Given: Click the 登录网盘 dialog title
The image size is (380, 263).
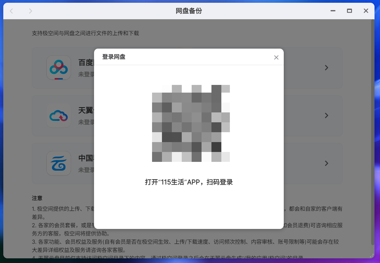Looking at the screenshot, I should point(114,57).
